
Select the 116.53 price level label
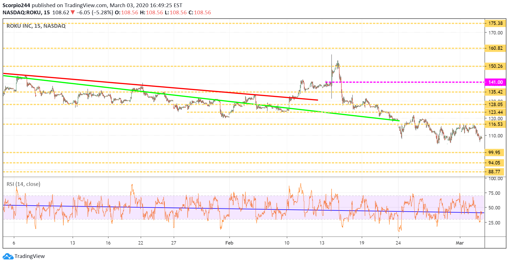click(x=496, y=124)
